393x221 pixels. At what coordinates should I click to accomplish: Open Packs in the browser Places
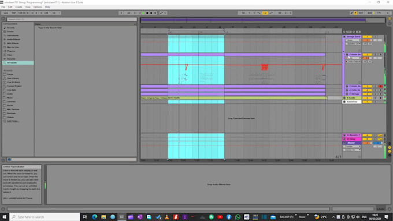coord(10,74)
